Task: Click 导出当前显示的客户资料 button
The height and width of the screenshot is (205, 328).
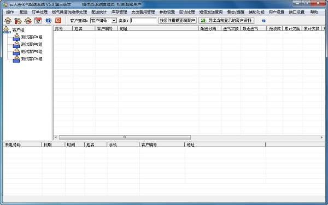Action: tap(226, 20)
